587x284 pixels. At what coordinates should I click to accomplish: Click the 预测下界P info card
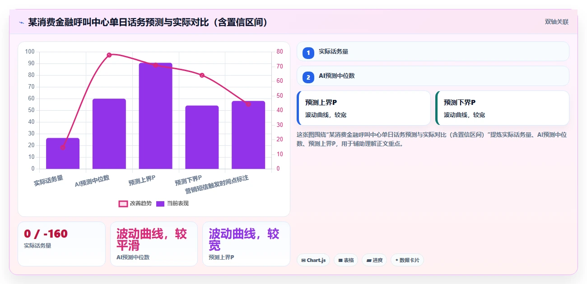pos(502,108)
